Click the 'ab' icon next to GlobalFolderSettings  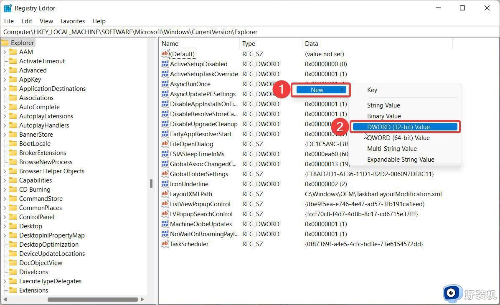165,174
